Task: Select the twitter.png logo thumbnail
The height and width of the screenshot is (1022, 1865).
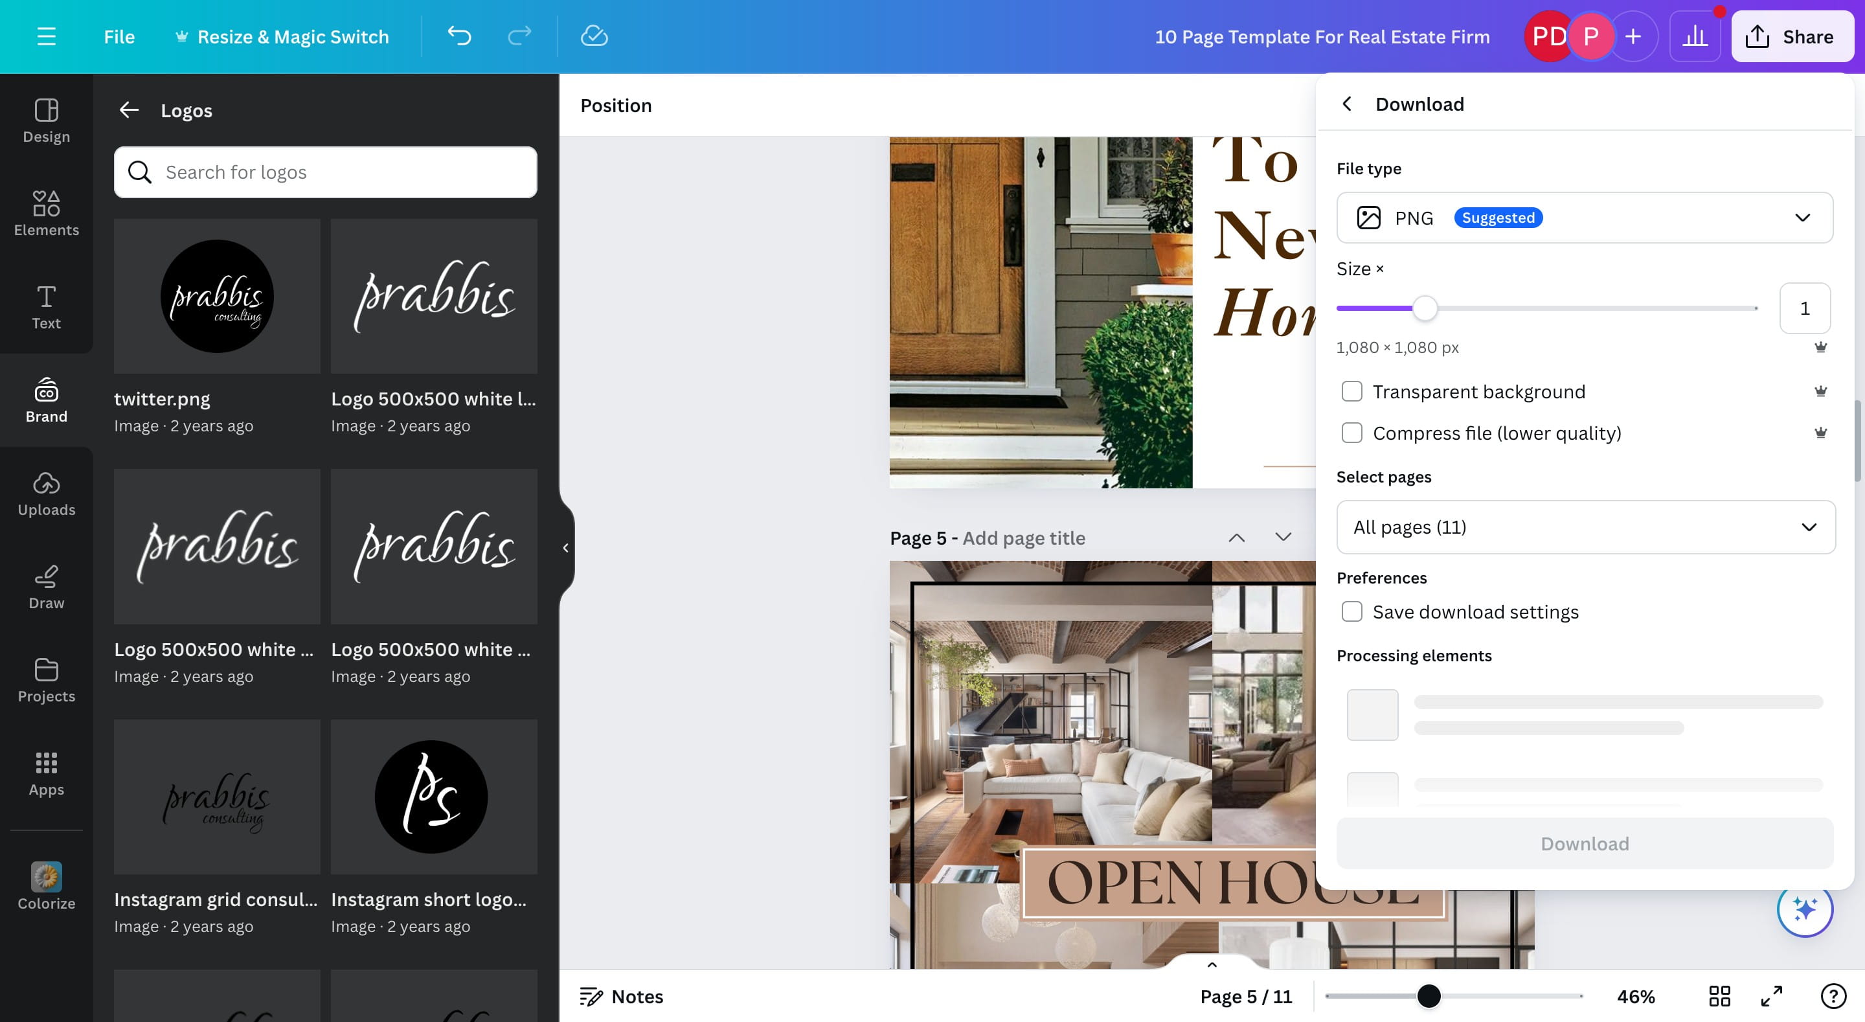Action: point(216,295)
